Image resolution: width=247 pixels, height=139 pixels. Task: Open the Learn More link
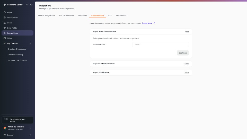pyautogui.click(x=147, y=23)
